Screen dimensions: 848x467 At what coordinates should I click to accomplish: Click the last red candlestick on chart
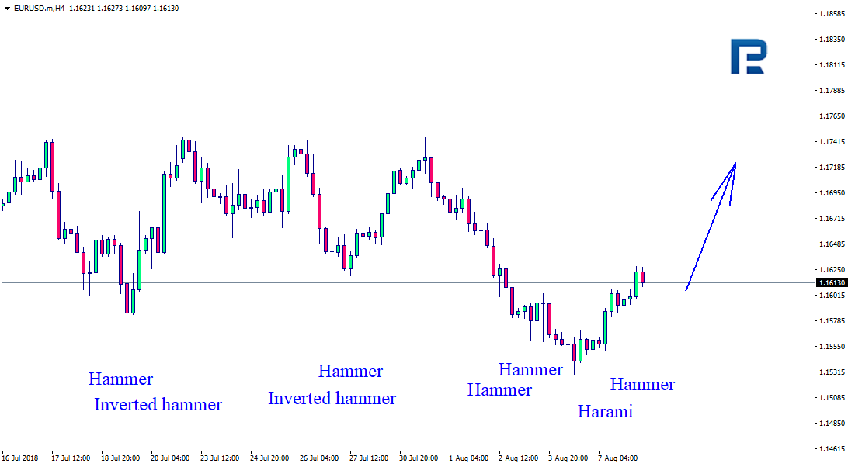(x=642, y=277)
